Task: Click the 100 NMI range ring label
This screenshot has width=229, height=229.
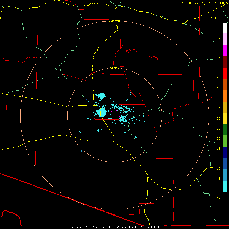Action: [114, 21]
